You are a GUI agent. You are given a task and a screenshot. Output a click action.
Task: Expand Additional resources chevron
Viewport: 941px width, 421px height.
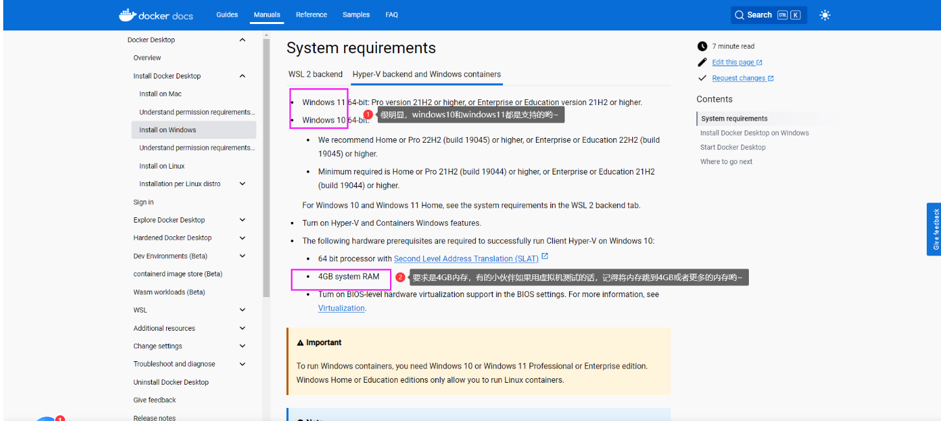pos(242,328)
